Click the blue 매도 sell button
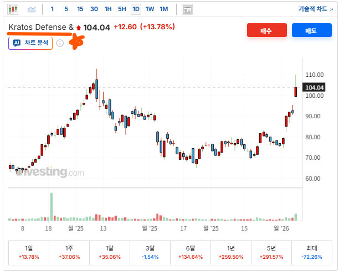The width and height of the screenshot is (339, 272). point(312,30)
